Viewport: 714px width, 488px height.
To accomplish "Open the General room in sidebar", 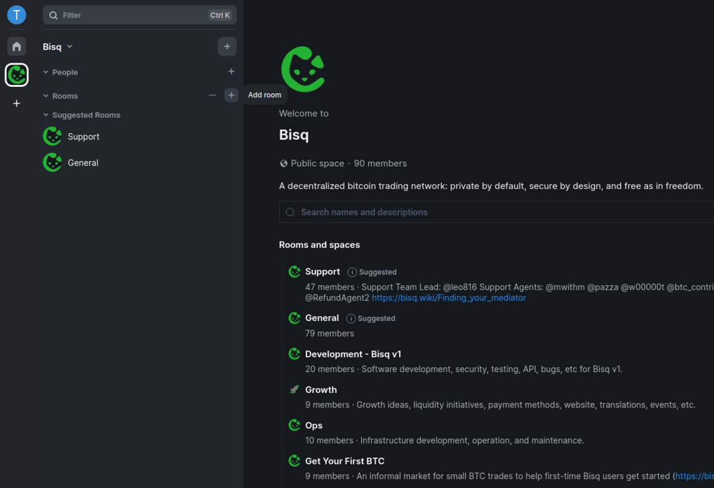I will pyautogui.click(x=83, y=163).
